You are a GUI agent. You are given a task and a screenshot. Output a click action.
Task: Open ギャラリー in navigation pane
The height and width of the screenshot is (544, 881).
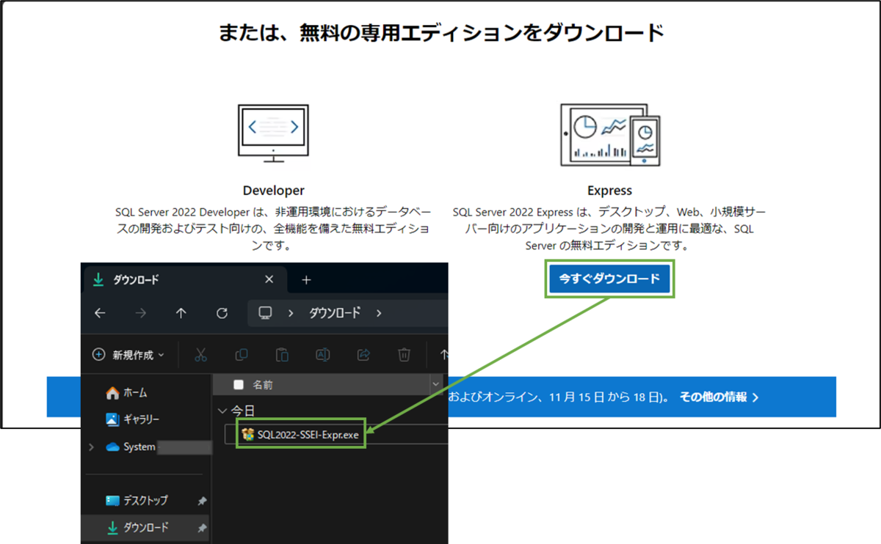click(x=133, y=419)
